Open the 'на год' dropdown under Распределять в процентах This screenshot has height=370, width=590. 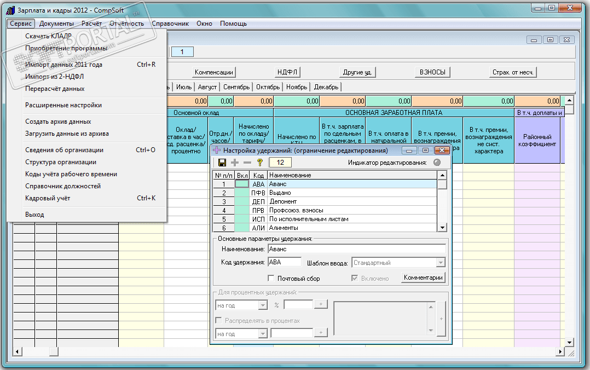[263, 334]
